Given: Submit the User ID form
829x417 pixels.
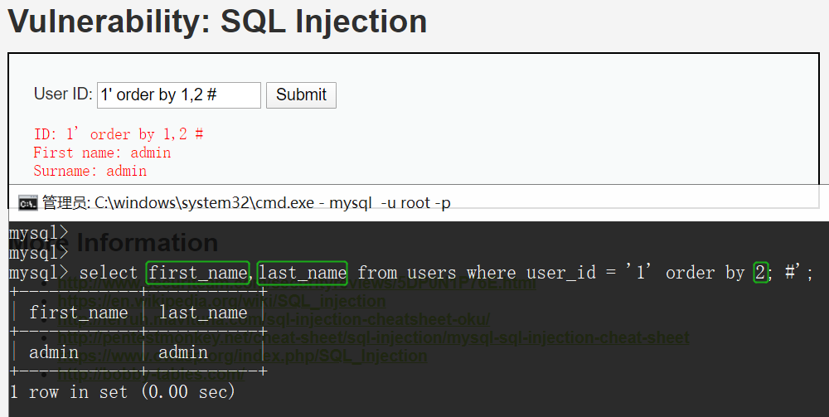Looking at the screenshot, I should click(x=301, y=95).
